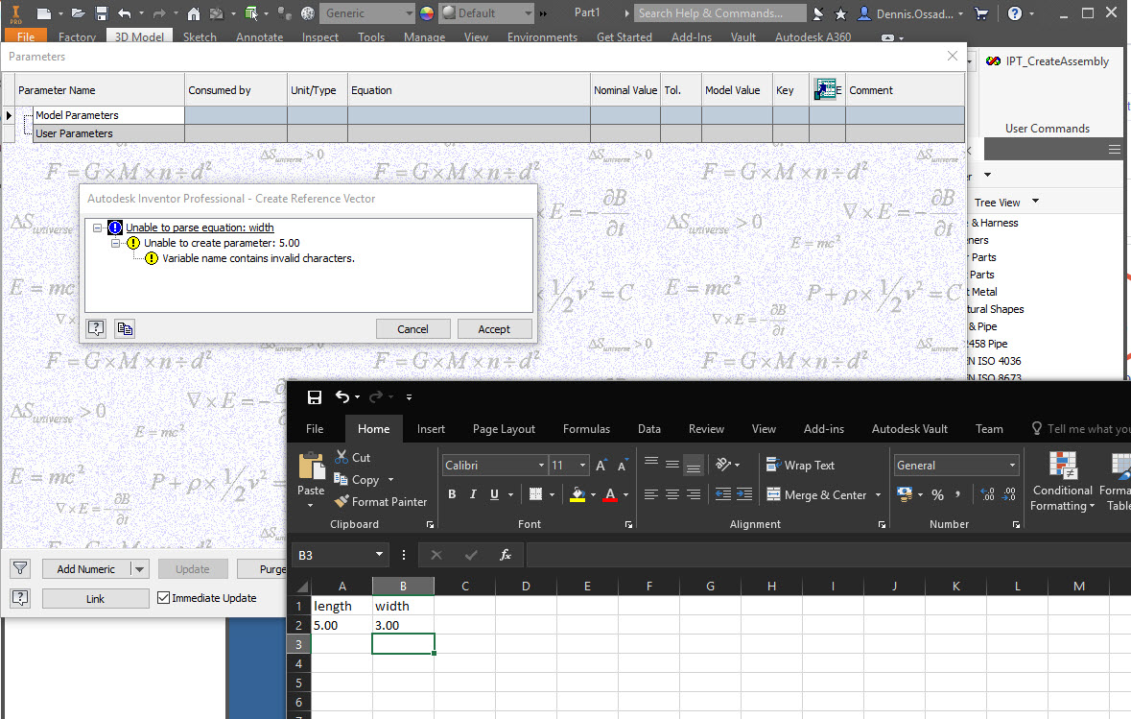This screenshot has width=1131, height=719.
Task: Open the 3D Model ribbon tab
Action: [139, 36]
